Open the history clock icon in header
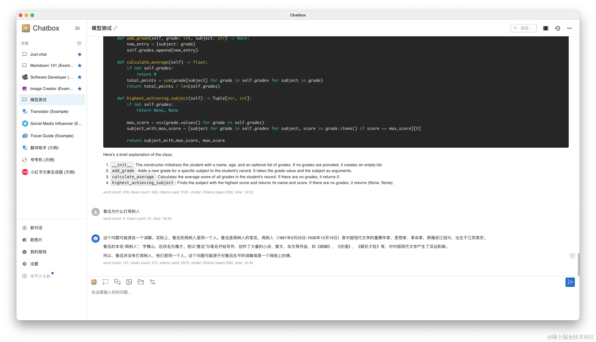 click(x=558, y=28)
